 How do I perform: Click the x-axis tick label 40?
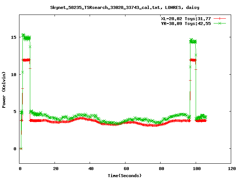[91, 169]
